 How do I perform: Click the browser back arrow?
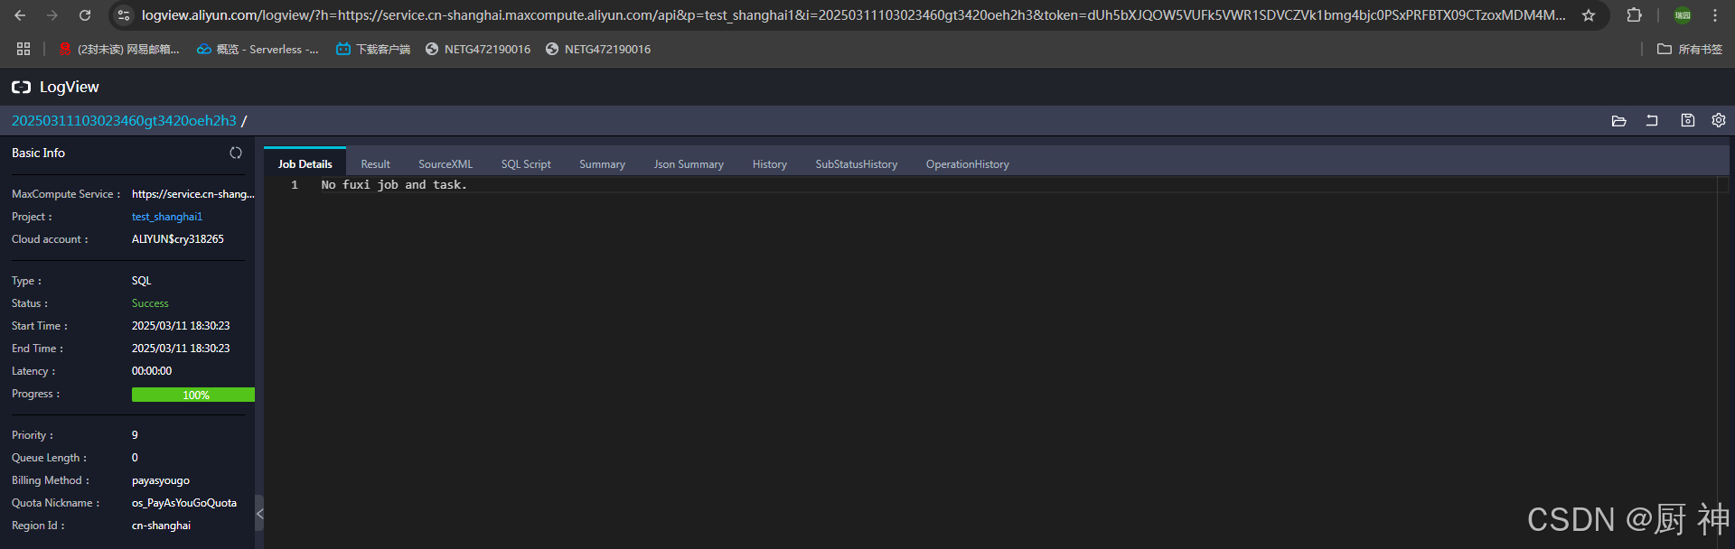pyautogui.click(x=20, y=15)
